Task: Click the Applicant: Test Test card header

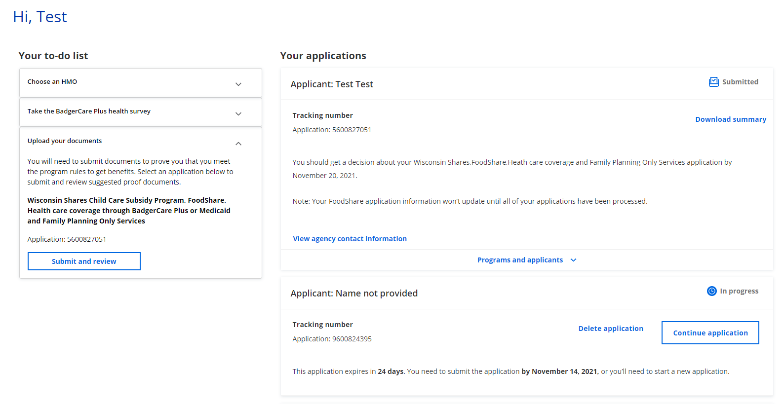Action: pyautogui.click(x=332, y=84)
